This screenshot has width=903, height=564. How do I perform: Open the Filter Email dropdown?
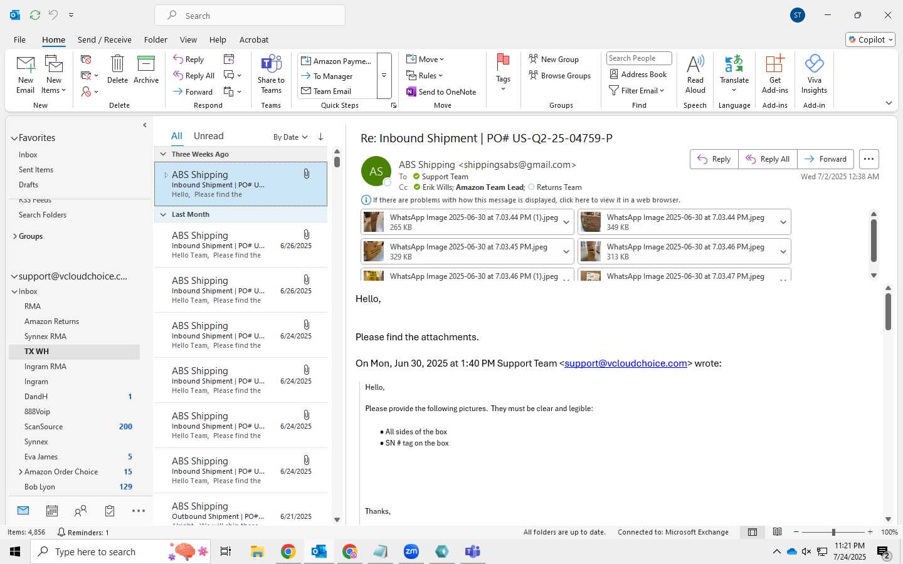pos(636,90)
